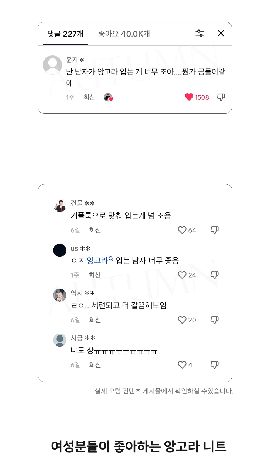
Task: Unlike the 윤지 comment with 1508 likes
Action: [189, 97]
